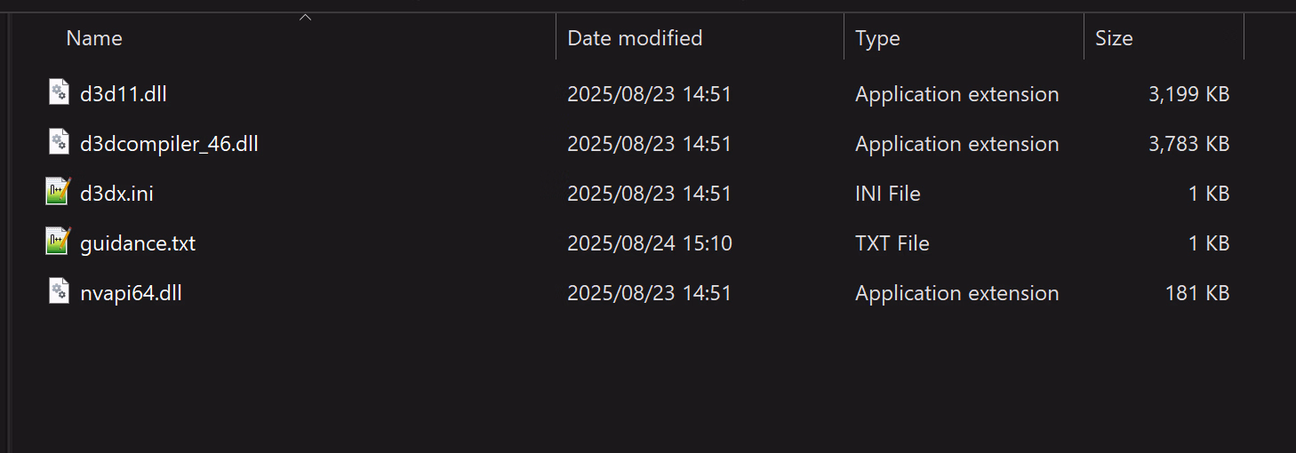Click the sort arrow above Name
Viewport: 1296px width, 453px height.
[305, 18]
